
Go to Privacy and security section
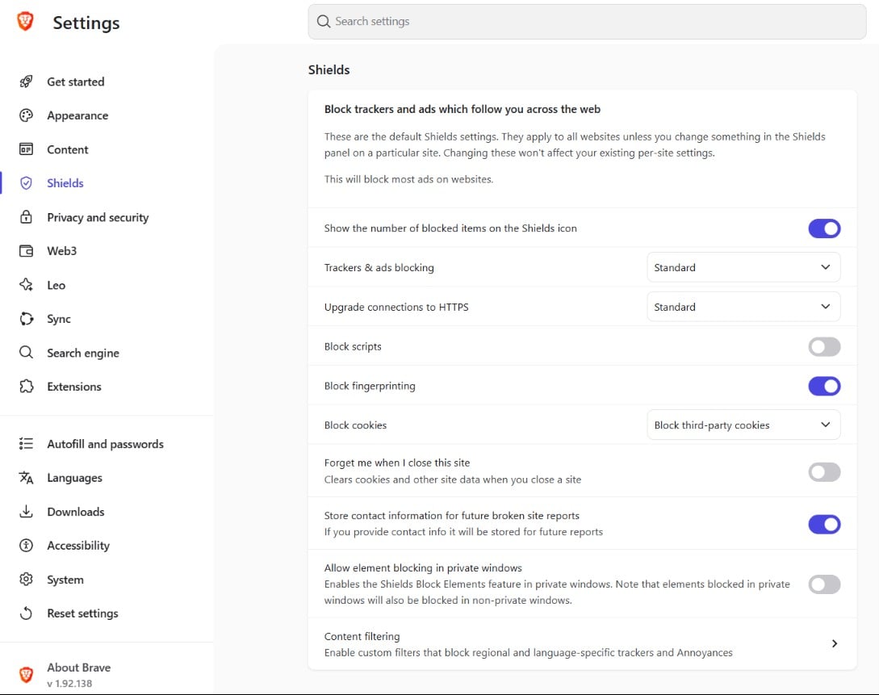(x=98, y=217)
